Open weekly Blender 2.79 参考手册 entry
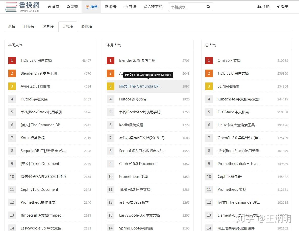The height and width of the screenshot is (231, 299). [39, 73]
